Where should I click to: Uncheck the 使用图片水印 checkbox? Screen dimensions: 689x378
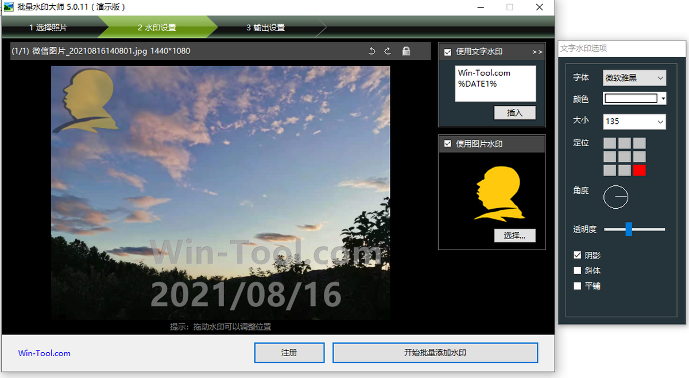click(448, 144)
